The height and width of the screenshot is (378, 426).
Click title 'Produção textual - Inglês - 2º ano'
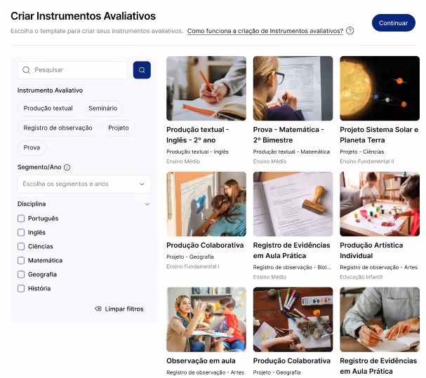[x=197, y=135]
